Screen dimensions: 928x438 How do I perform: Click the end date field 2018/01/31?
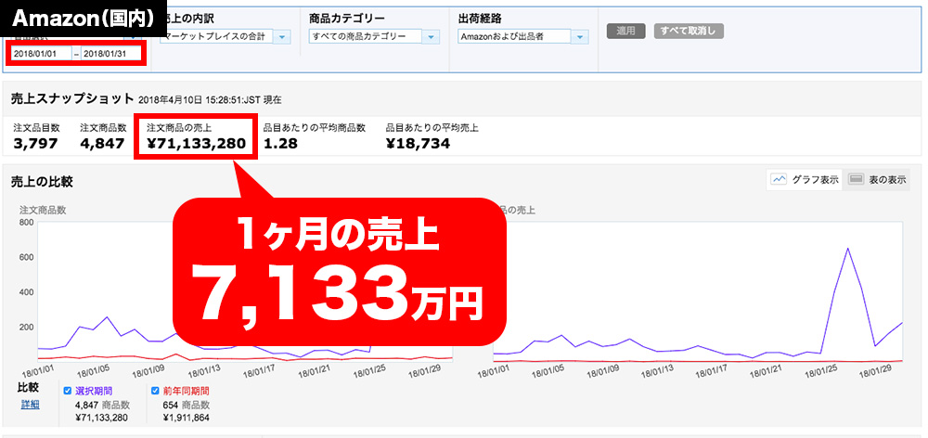pos(111,54)
